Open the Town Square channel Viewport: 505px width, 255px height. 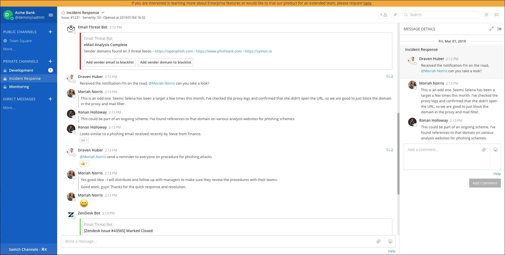point(28,41)
